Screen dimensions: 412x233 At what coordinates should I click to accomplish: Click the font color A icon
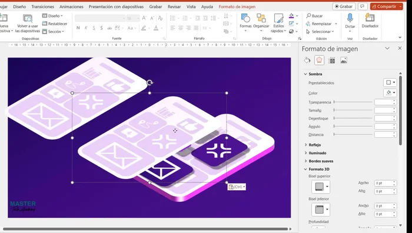[156, 28]
